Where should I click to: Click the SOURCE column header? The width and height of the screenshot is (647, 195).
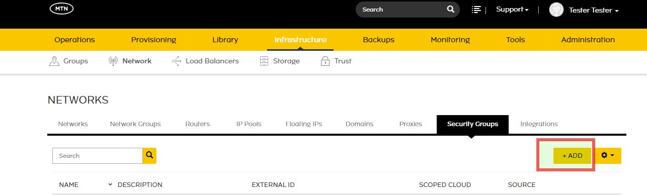(x=522, y=185)
